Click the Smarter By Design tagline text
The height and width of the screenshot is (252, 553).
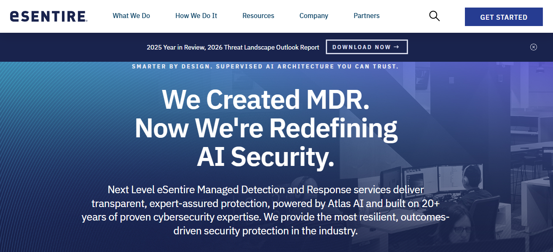(x=265, y=66)
